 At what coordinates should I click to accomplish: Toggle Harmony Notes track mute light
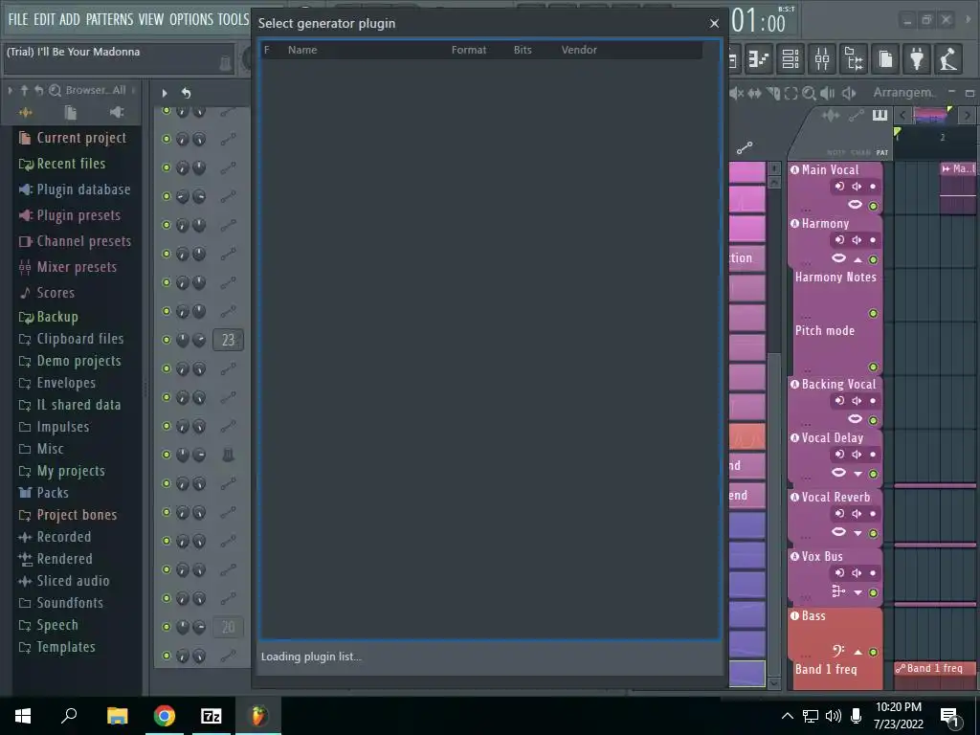873,313
